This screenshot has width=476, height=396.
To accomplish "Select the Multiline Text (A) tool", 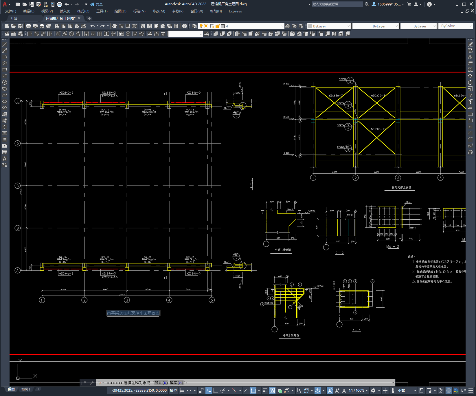I will coord(5,159).
